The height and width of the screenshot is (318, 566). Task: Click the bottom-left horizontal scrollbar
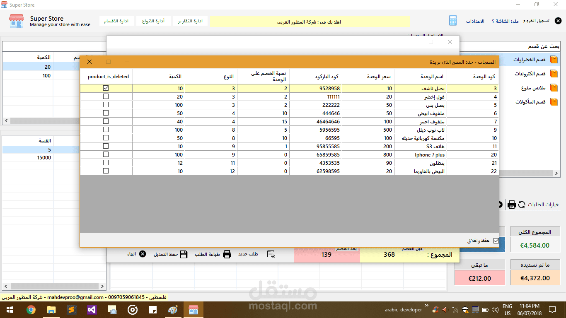tap(53, 286)
